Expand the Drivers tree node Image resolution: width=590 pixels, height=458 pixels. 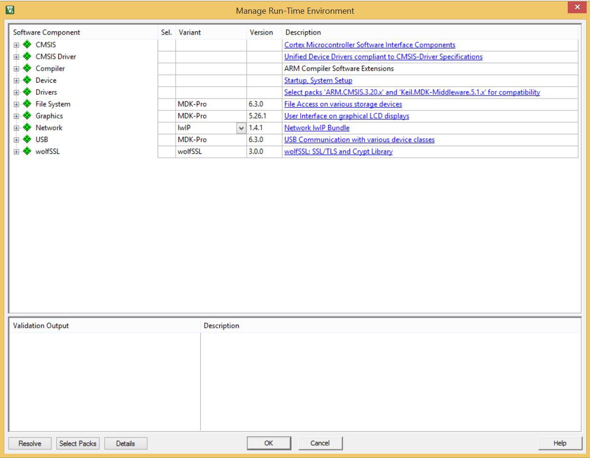pyautogui.click(x=17, y=92)
